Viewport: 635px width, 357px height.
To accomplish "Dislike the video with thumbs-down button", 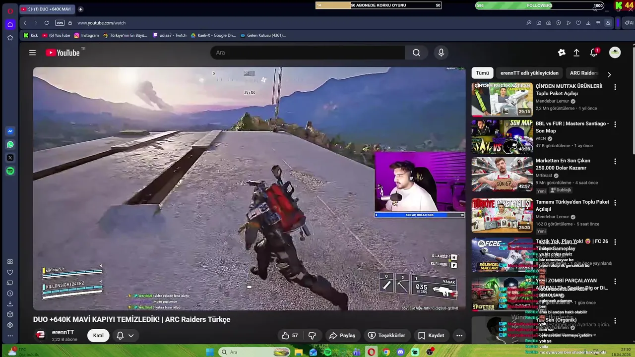I will [312, 336].
